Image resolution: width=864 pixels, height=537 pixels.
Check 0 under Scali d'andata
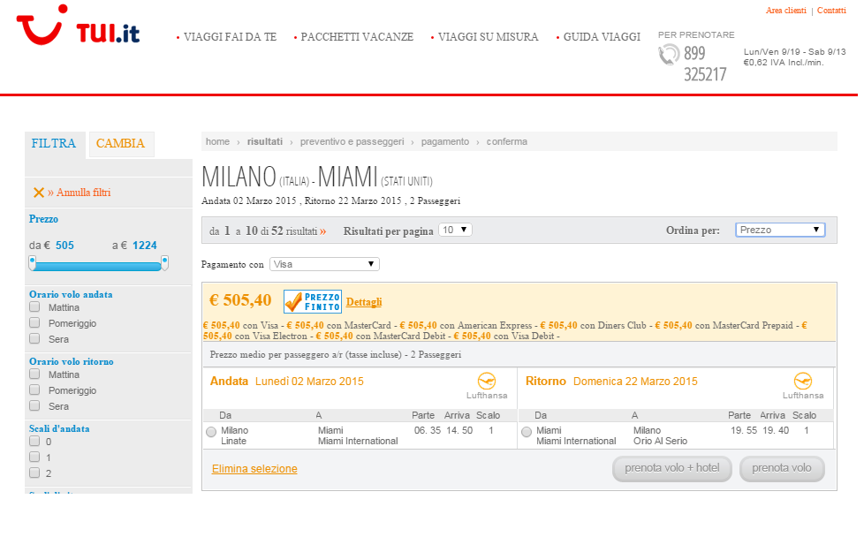pyautogui.click(x=34, y=441)
